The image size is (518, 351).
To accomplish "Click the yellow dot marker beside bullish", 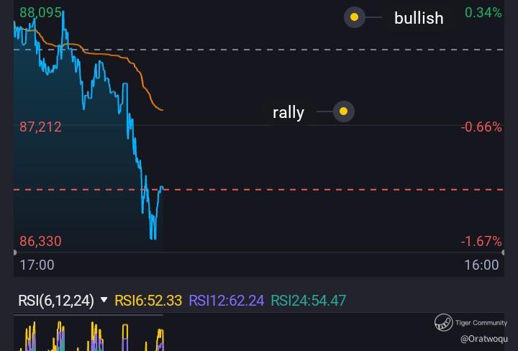I will pos(354,17).
